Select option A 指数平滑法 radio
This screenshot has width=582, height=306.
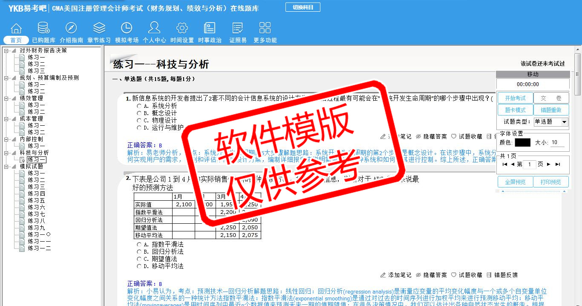click(x=139, y=244)
